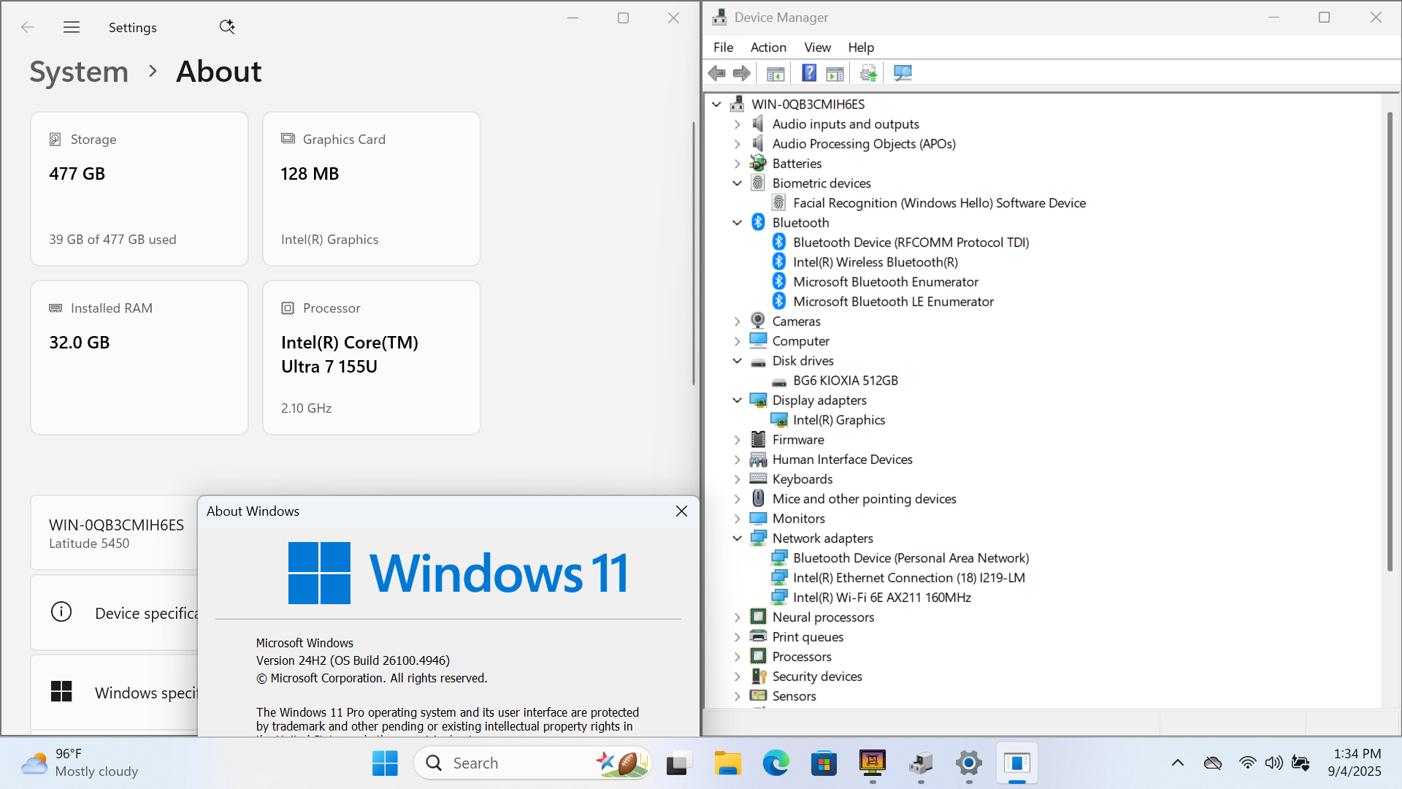Open Microsoft Edge from the taskbar

click(775, 763)
